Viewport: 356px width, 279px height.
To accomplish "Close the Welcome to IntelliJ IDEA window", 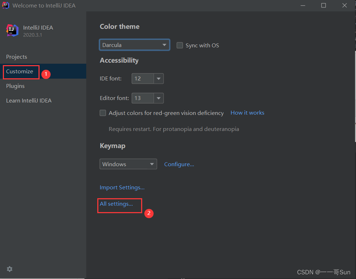I will pos(345,5).
